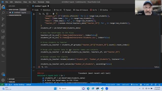
Task: Click the Go To button in notebook toolbar
Action: click(93, 10)
